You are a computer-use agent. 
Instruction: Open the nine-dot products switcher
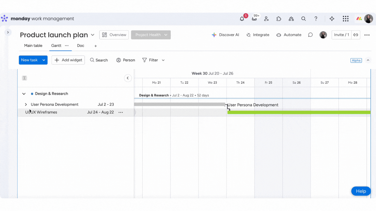(346, 19)
